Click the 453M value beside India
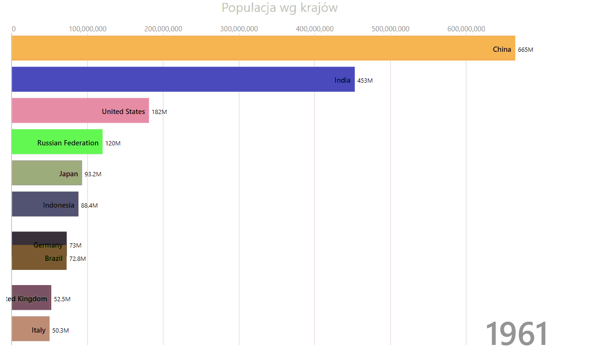Viewport: 606px width, 363px height. point(365,81)
